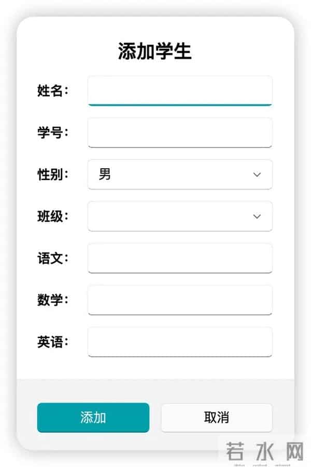Click the 取消 button to cancel
Image resolution: width=311 pixels, height=467 pixels.
[217, 417]
